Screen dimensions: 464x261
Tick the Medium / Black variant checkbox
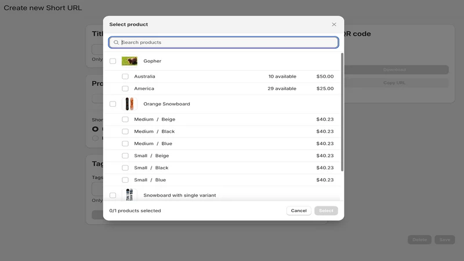pyautogui.click(x=125, y=132)
